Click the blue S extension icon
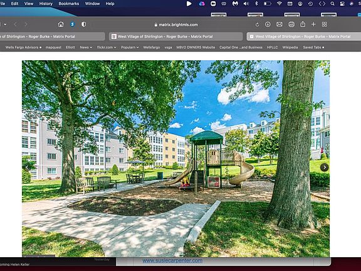The width and height of the screenshot is (361, 271). pos(72,24)
